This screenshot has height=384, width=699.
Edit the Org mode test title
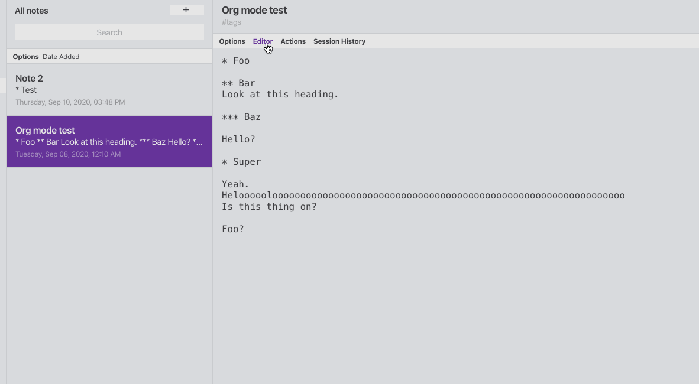pyautogui.click(x=254, y=10)
